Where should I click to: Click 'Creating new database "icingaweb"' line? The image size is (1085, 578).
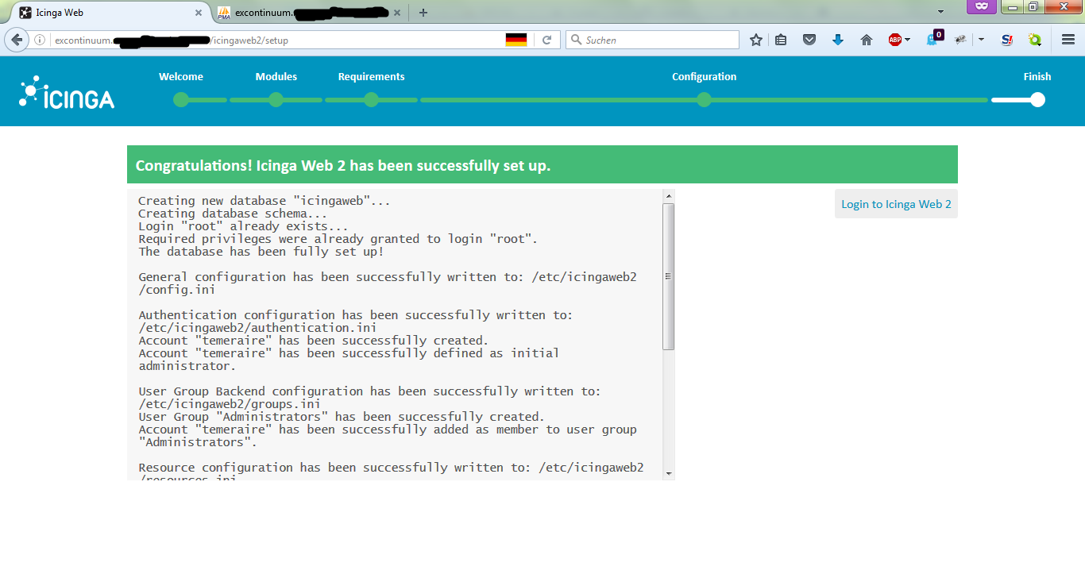pyautogui.click(x=264, y=201)
